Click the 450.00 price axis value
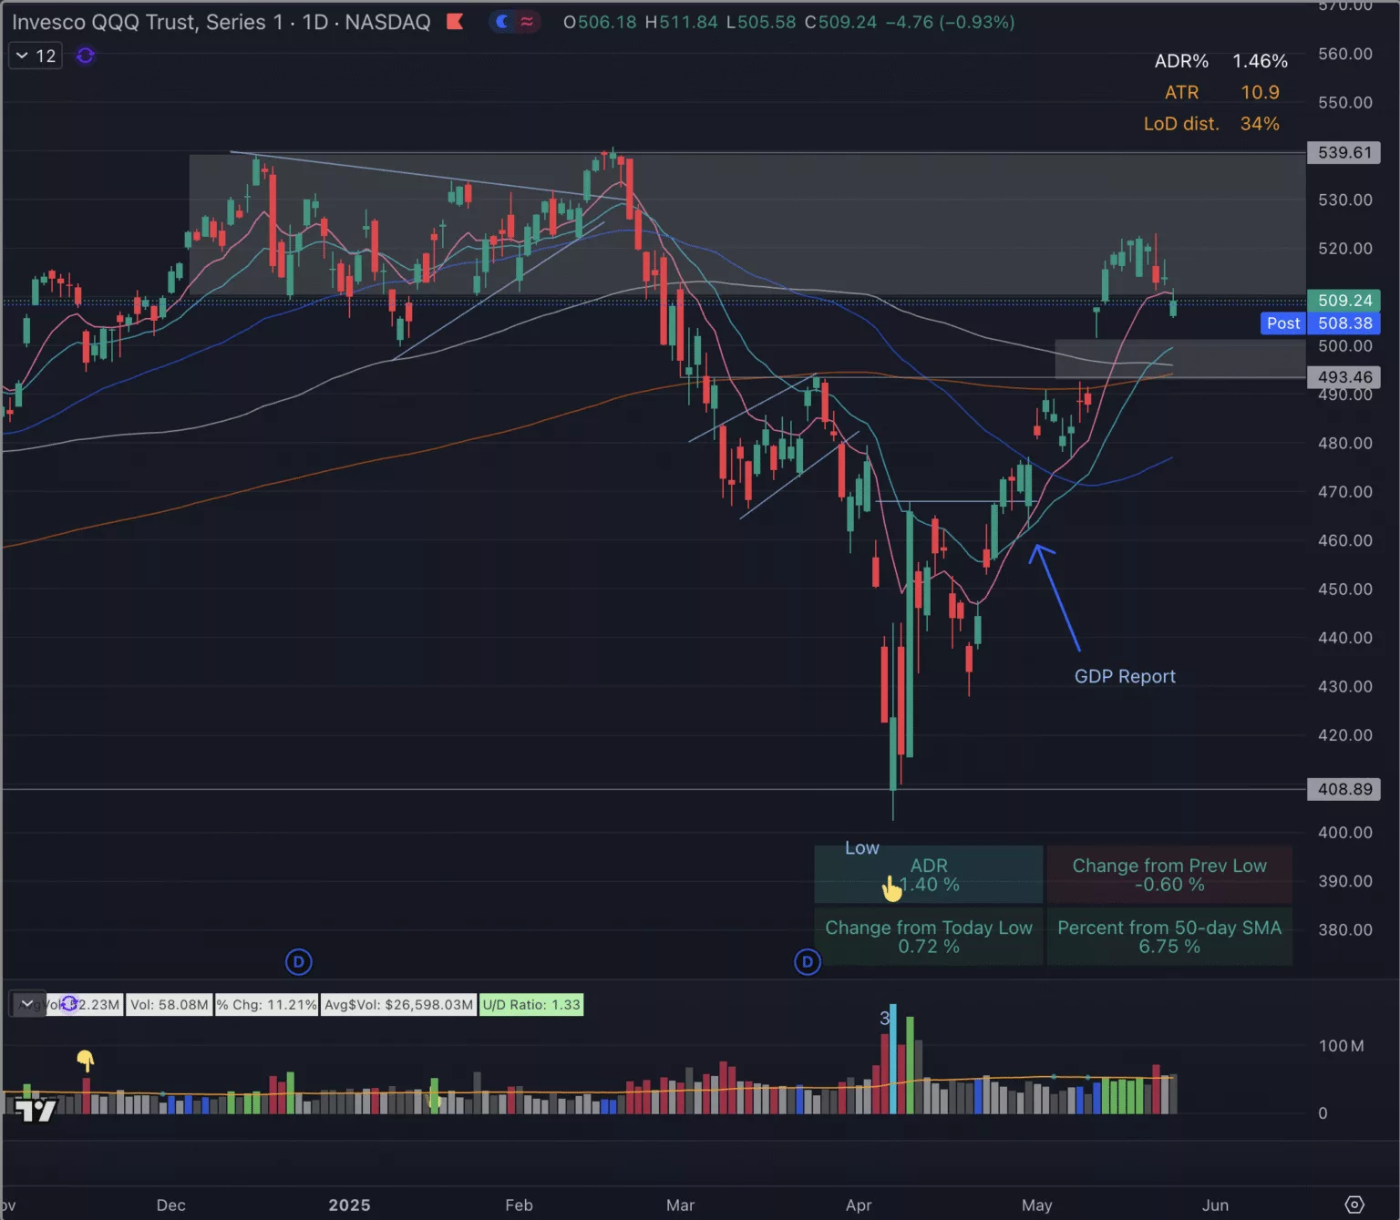1400x1220 pixels. [1344, 589]
